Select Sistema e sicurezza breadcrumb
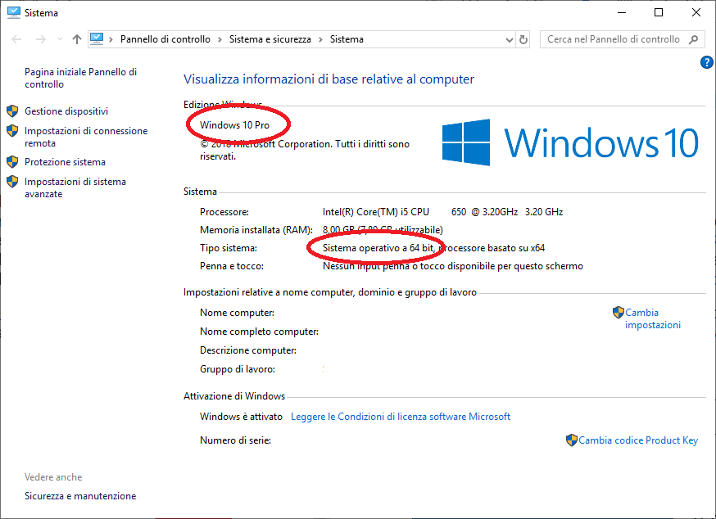 tap(270, 39)
